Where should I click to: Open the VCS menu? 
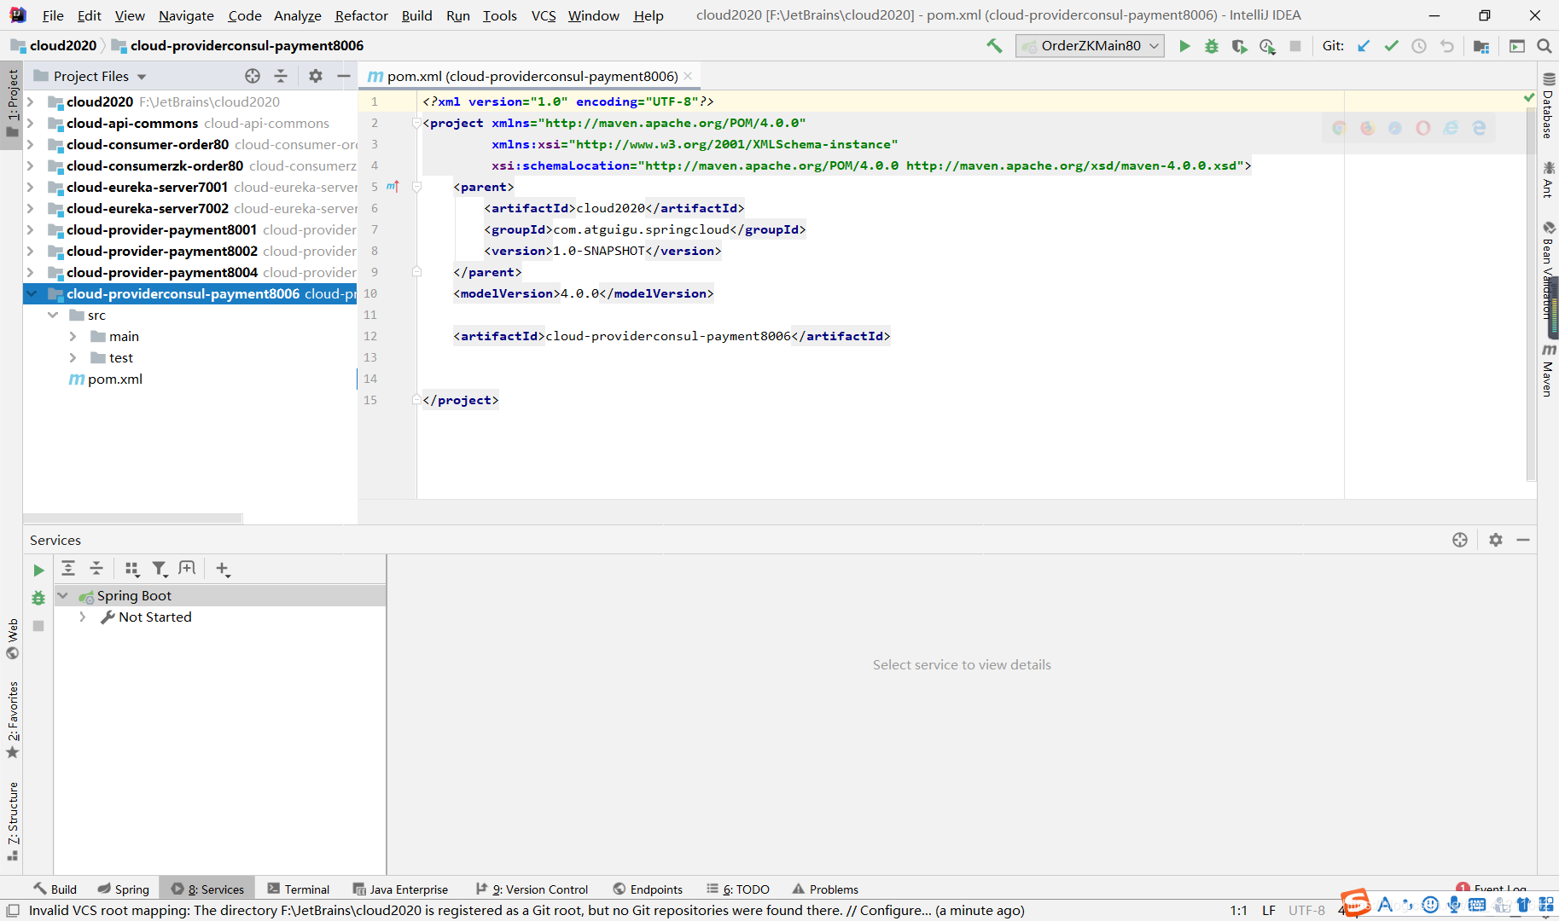[544, 15]
